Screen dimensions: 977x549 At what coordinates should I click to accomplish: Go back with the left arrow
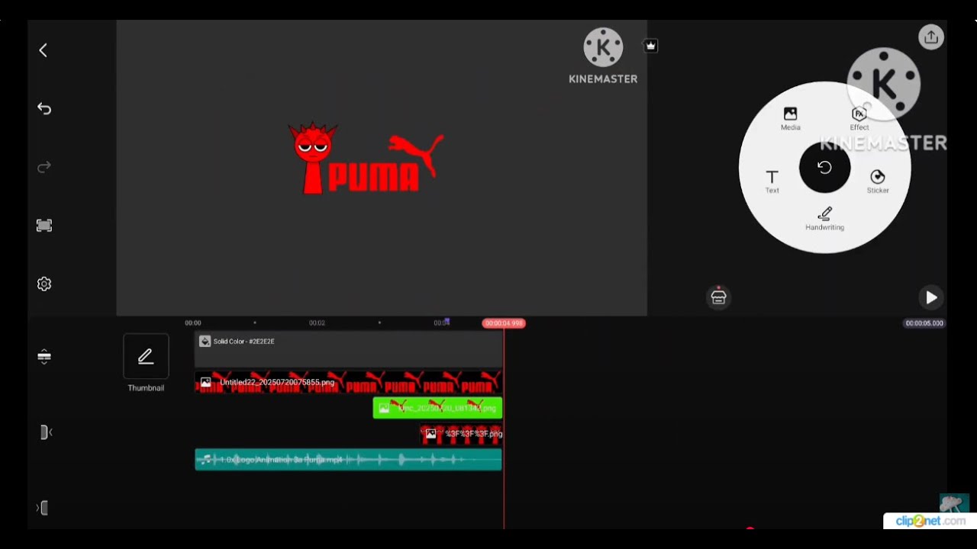click(43, 50)
